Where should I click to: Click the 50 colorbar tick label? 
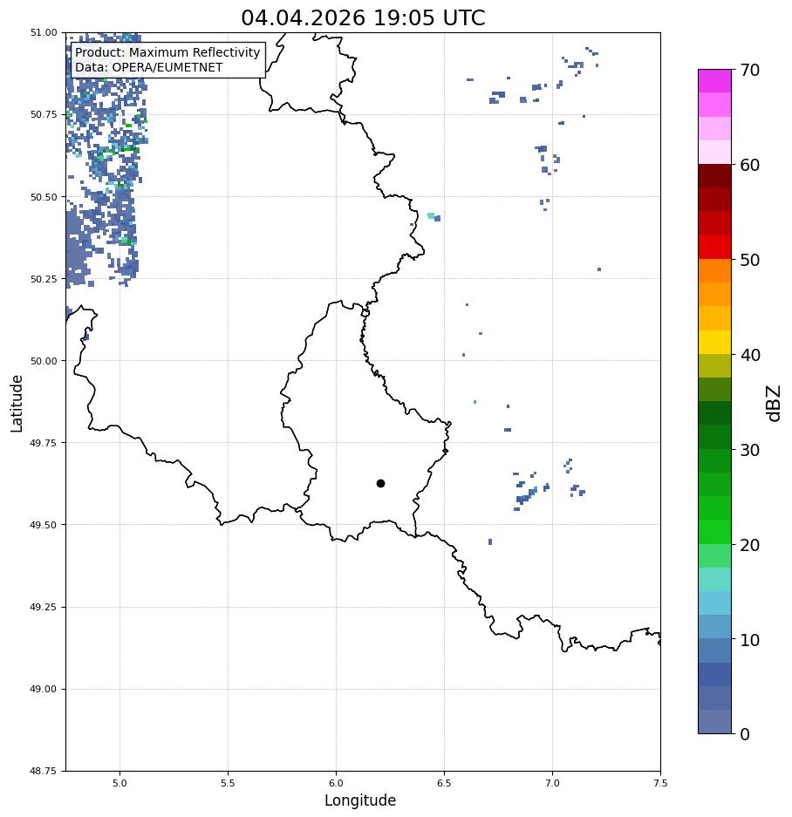(750, 260)
